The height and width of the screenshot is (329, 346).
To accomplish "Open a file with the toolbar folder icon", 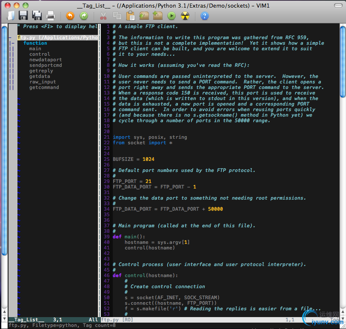I will pos(11,16).
